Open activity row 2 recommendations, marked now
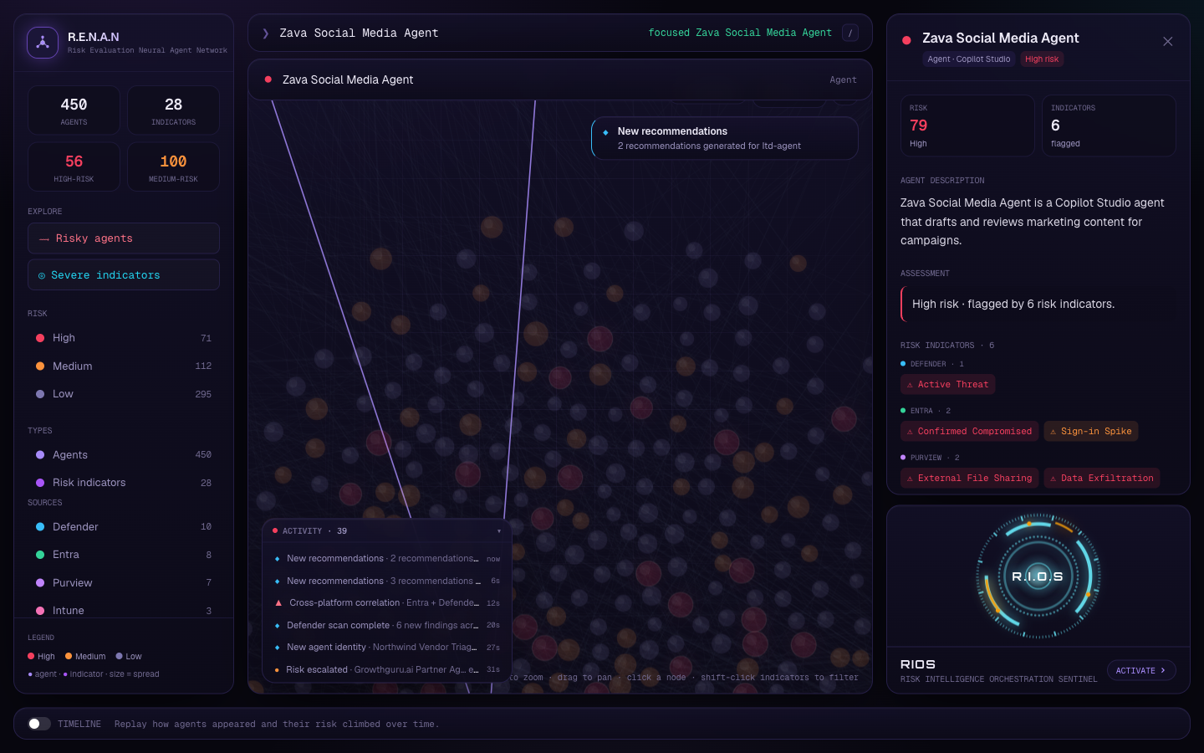The width and height of the screenshot is (1204, 753). pyautogui.click(x=387, y=559)
